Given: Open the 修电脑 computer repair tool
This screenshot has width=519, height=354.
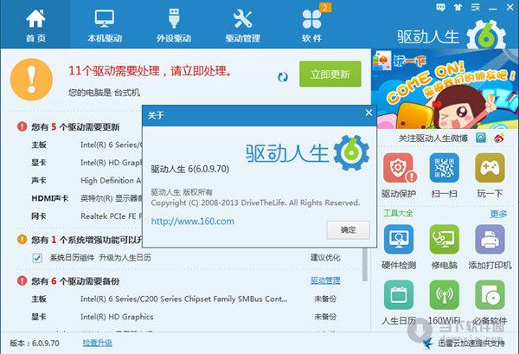Looking at the screenshot, I should [444, 241].
